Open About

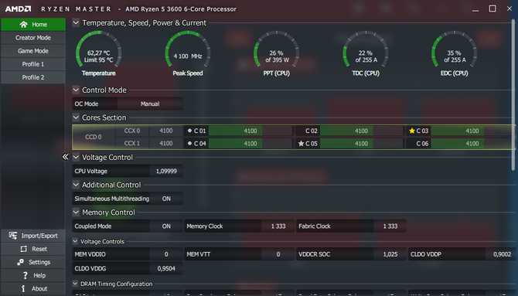pos(33,288)
